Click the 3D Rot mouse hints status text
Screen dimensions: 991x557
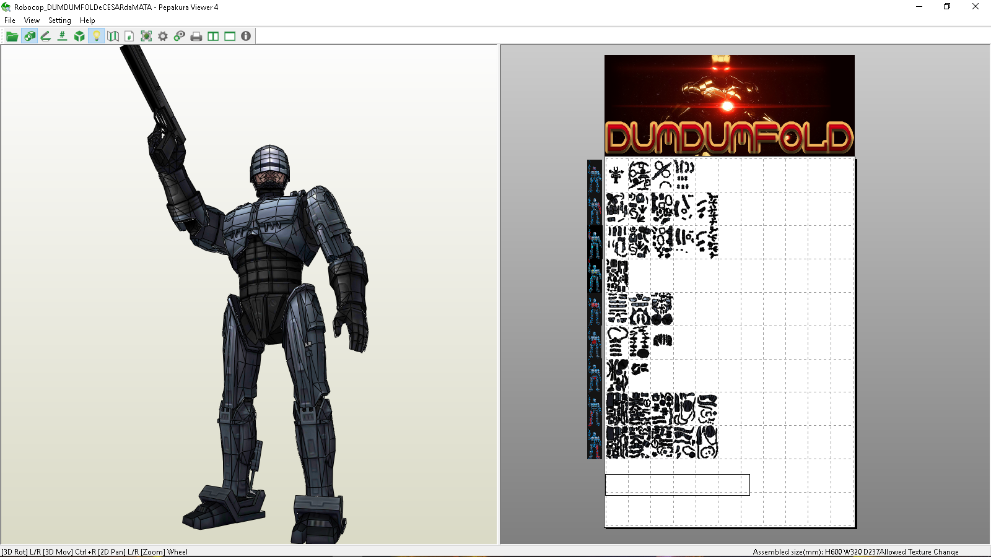pos(94,552)
